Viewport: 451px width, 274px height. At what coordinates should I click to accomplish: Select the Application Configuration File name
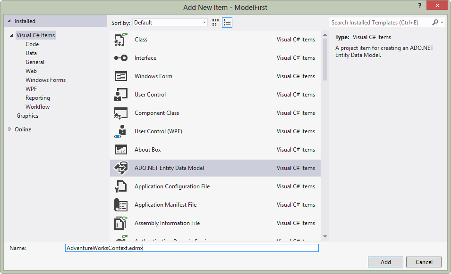(x=172, y=186)
